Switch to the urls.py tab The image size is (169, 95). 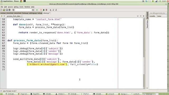coord(40,13)
